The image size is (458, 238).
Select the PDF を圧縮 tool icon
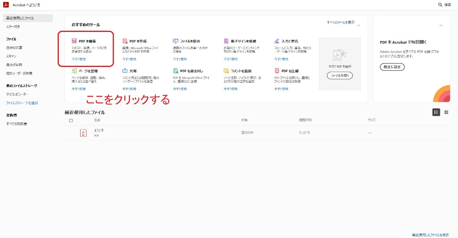(277, 70)
